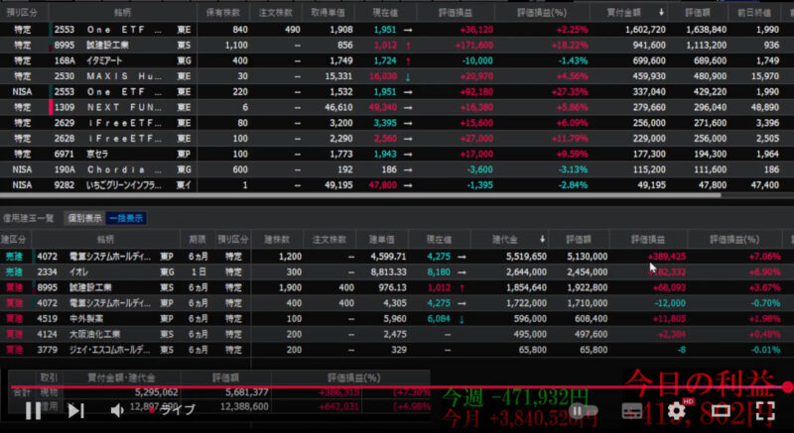Screen dimensions: 794x433
Task: Click the -12,000 loss value for 4072 買建
Action: click(670, 303)
